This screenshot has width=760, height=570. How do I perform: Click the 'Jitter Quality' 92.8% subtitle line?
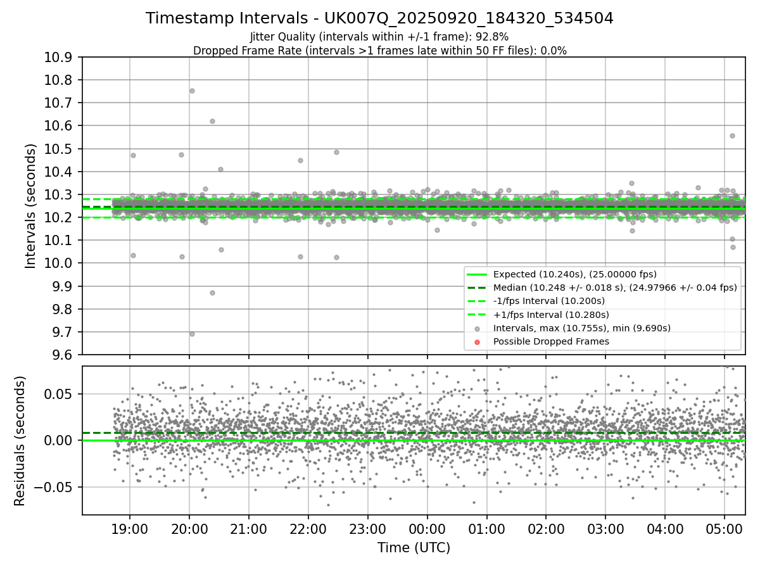pos(379,37)
